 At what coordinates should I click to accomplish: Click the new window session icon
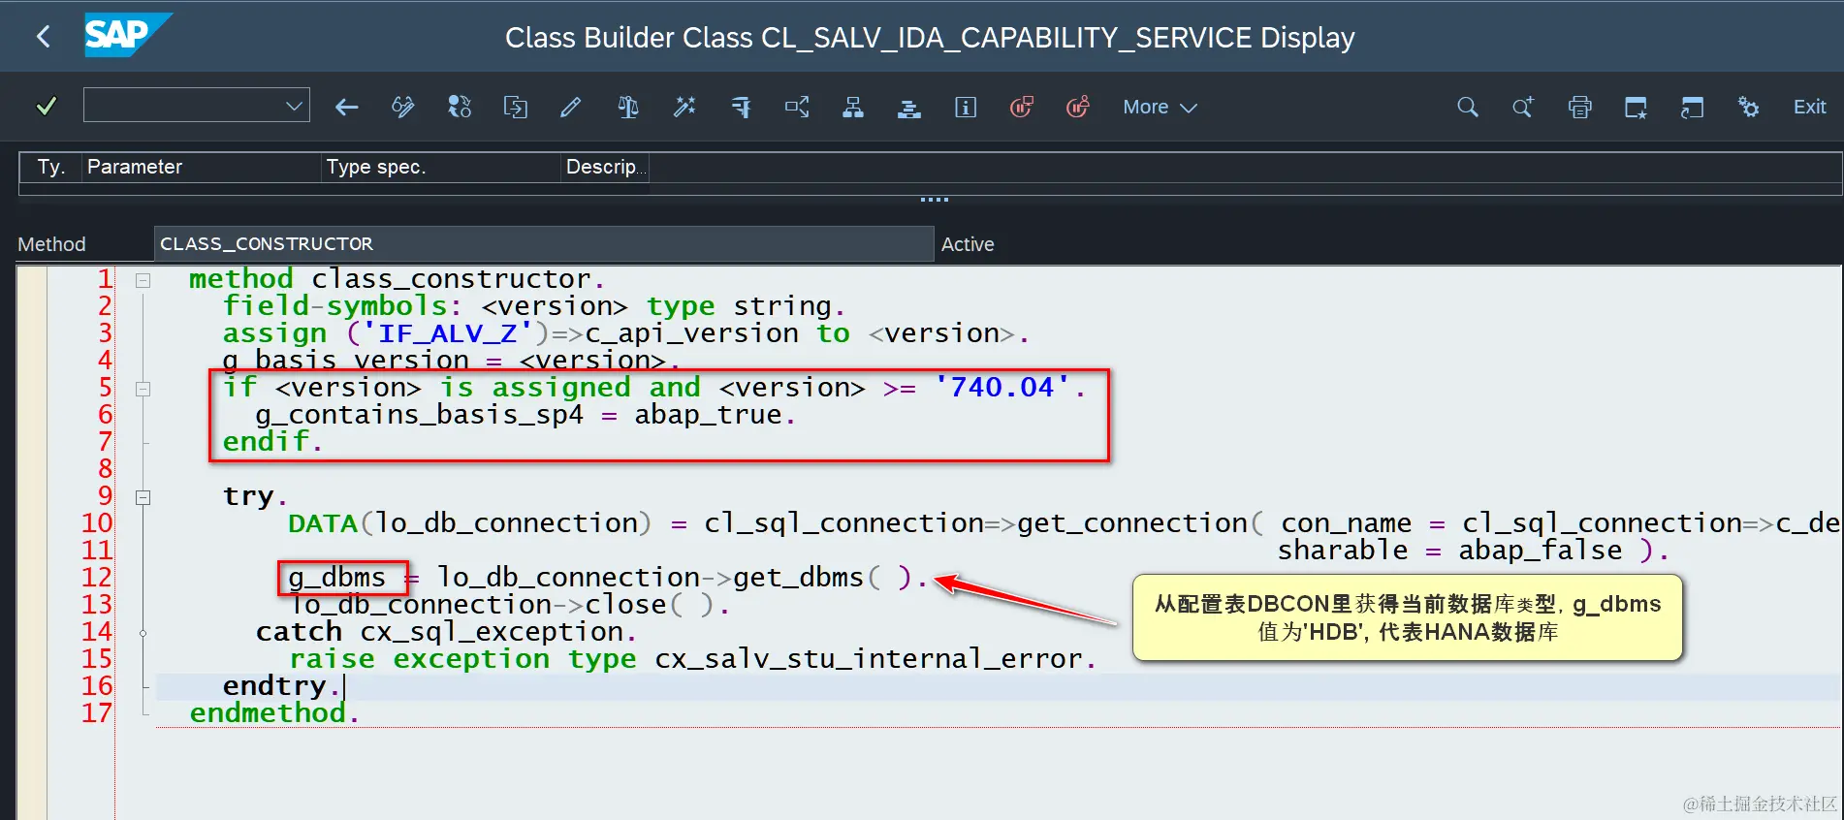[1636, 107]
